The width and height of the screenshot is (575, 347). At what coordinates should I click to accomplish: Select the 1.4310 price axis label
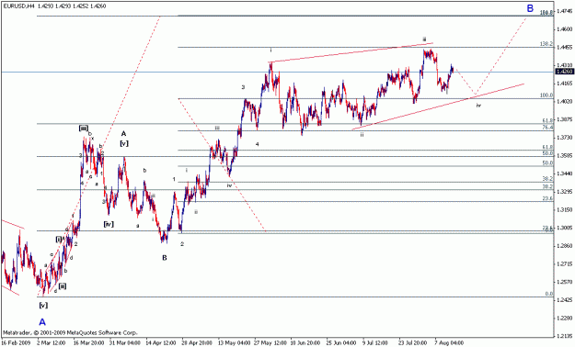pyautogui.click(x=564, y=65)
